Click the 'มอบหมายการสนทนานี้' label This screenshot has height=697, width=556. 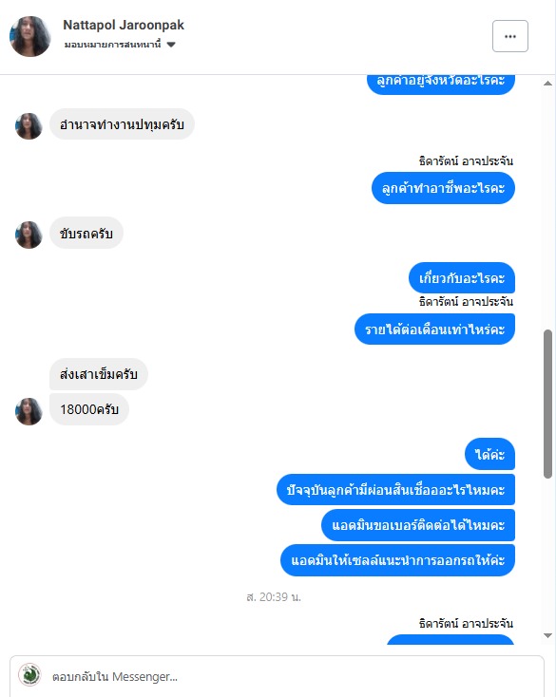(112, 45)
